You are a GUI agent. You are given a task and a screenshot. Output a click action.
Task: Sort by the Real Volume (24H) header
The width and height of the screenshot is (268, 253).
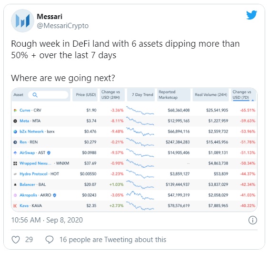click(x=211, y=95)
